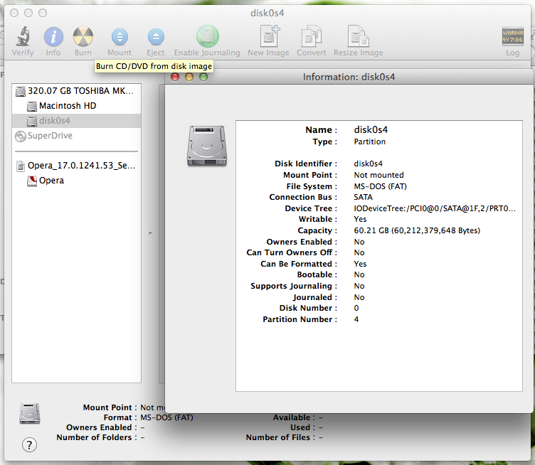
Task: Click the drive icon in bottom panel
Action: tap(30, 413)
